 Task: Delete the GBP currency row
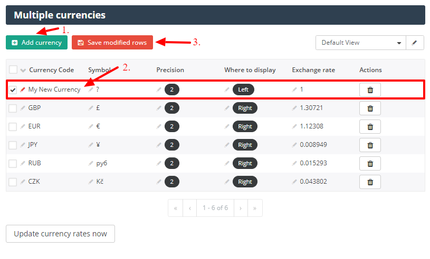tap(370, 108)
